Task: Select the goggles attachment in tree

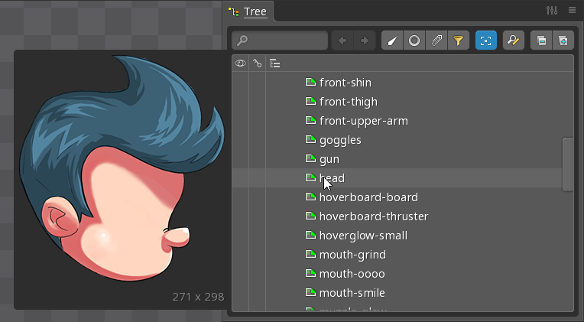Action: [340, 140]
